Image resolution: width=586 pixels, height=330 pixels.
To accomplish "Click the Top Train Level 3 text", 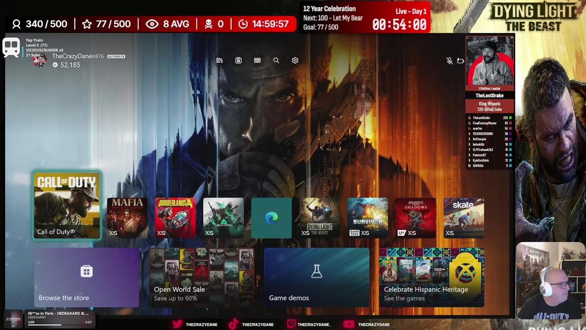I will tap(37, 43).
